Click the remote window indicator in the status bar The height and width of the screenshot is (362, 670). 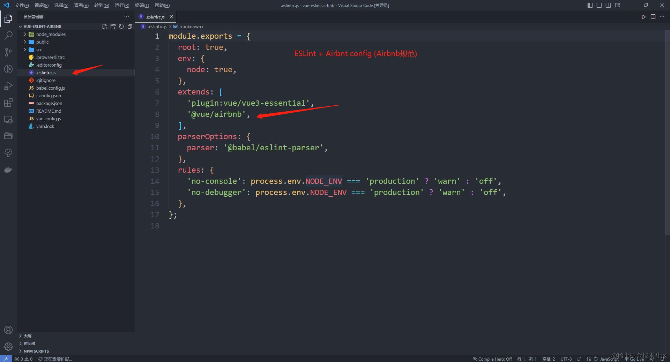click(6, 359)
